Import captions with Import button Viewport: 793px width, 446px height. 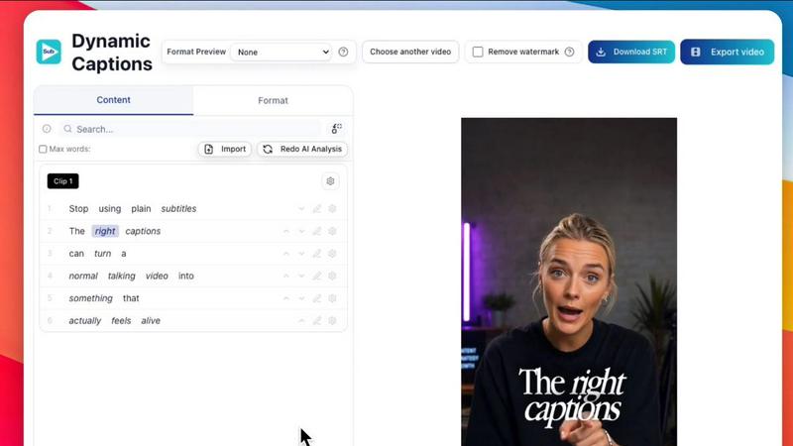(x=225, y=150)
